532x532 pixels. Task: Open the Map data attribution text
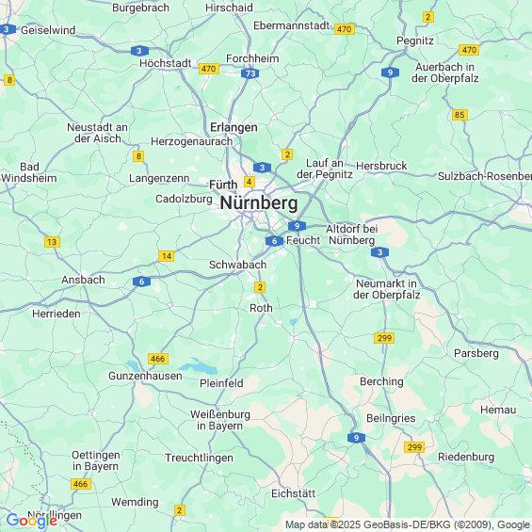click(408, 524)
